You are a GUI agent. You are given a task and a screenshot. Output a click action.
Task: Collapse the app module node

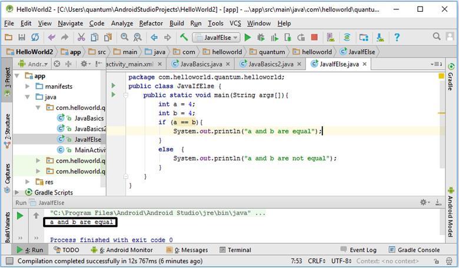coord(17,76)
